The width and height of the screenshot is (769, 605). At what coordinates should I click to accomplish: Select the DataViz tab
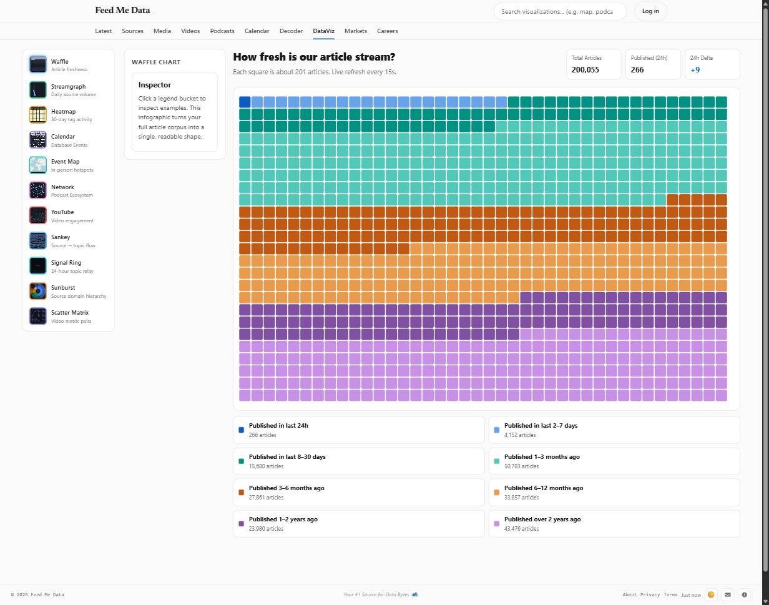(x=323, y=31)
